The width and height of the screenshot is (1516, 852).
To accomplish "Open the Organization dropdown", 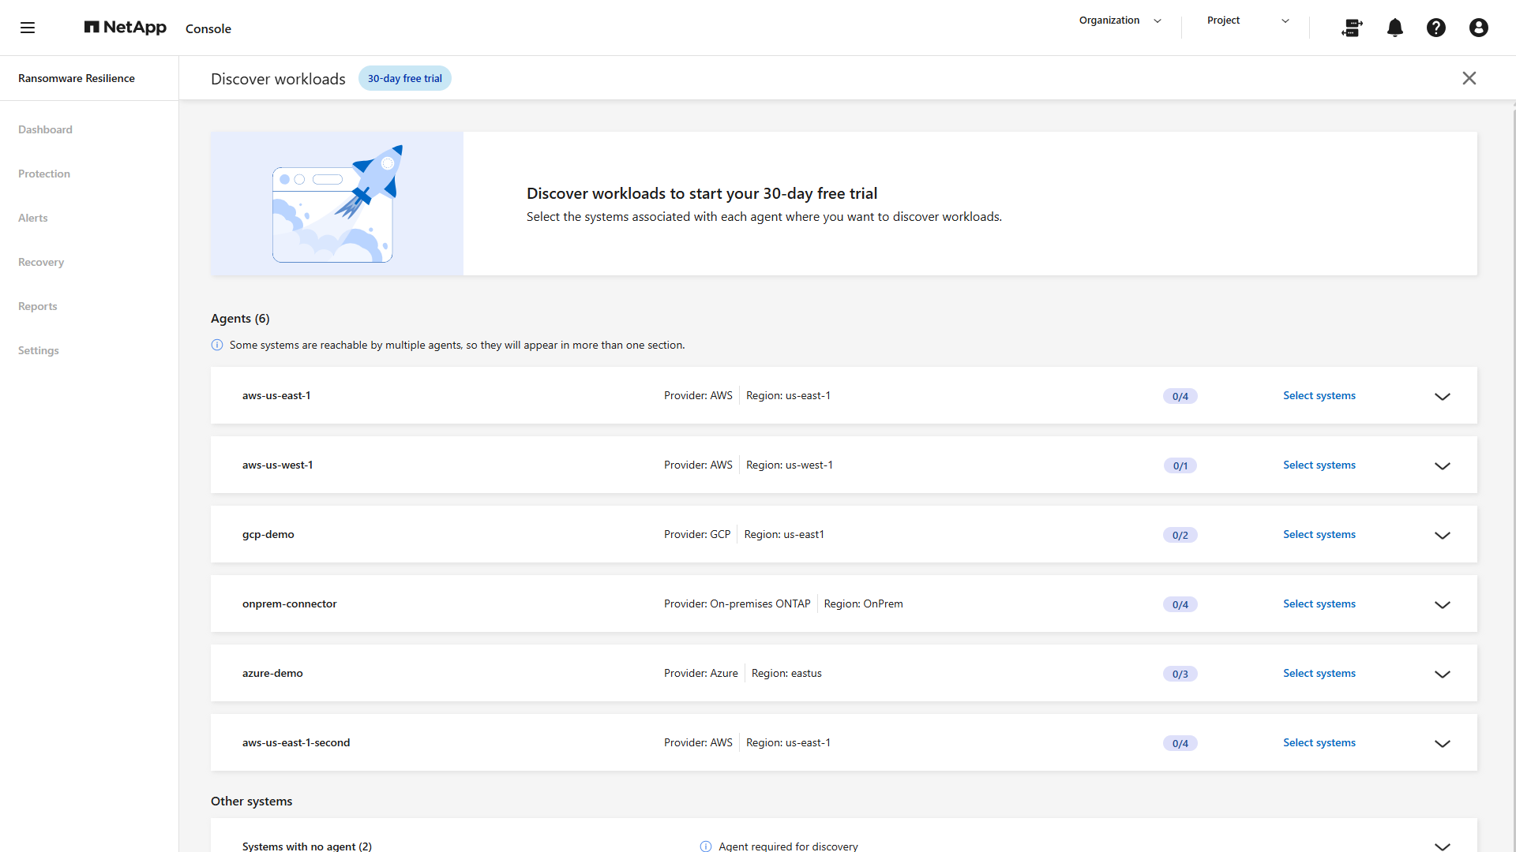I will pyautogui.click(x=1120, y=21).
